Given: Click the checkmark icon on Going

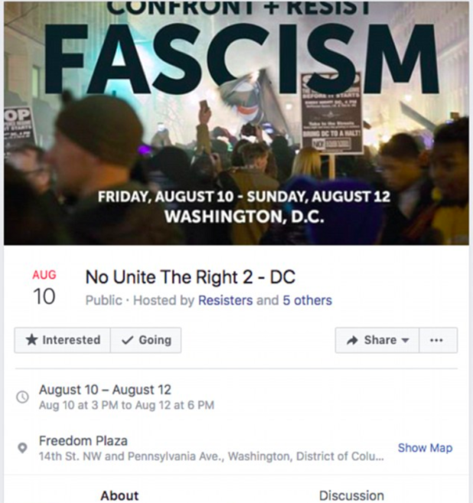Looking at the screenshot, I should (127, 340).
